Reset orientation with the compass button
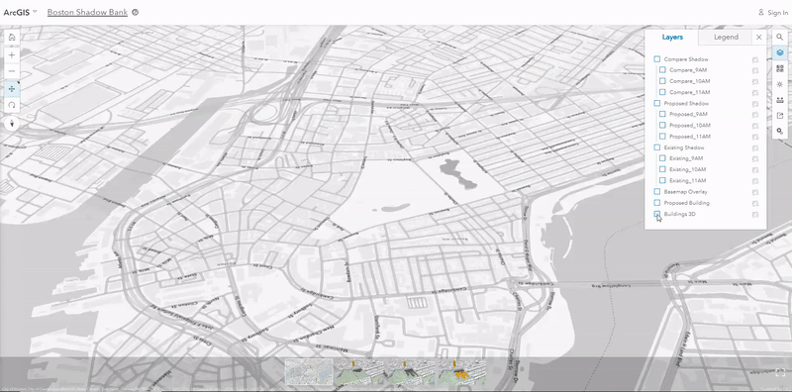 [x=12, y=124]
